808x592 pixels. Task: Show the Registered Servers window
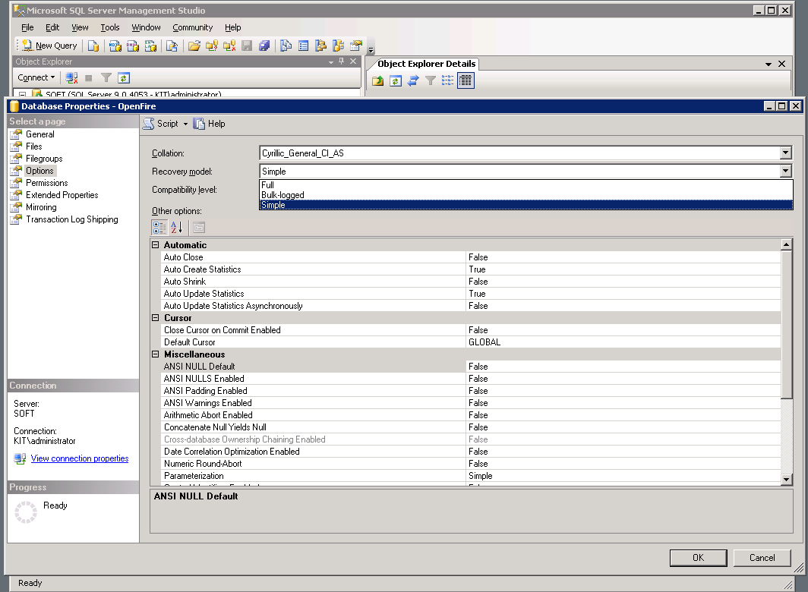(x=286, y=46)
